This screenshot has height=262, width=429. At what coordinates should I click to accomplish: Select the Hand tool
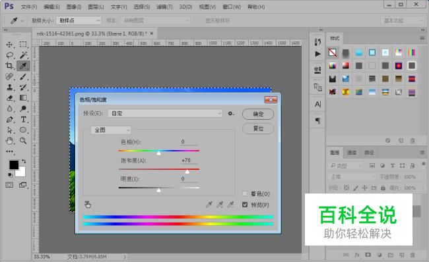coord(10,141)
